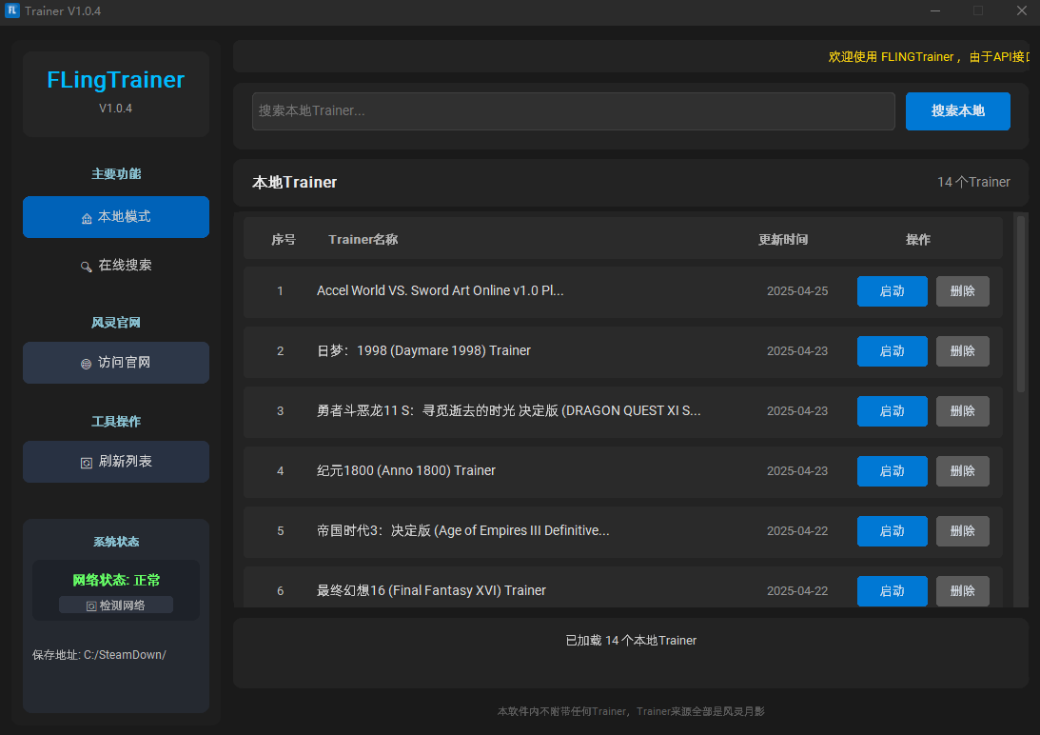Delete the DRAGON QUEST XI S trainer

pyautogui.click(x=962, y=411)
